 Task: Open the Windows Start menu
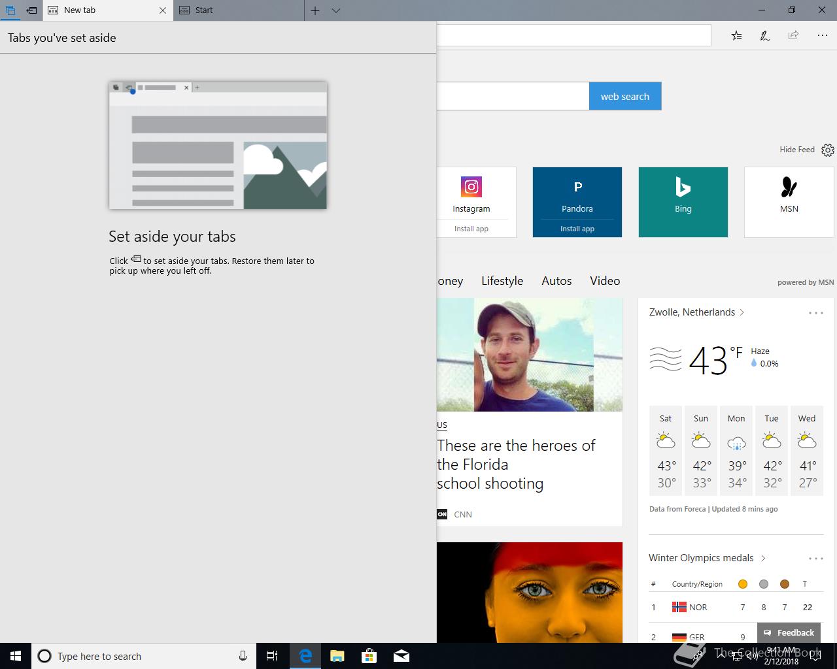point(16,656)
